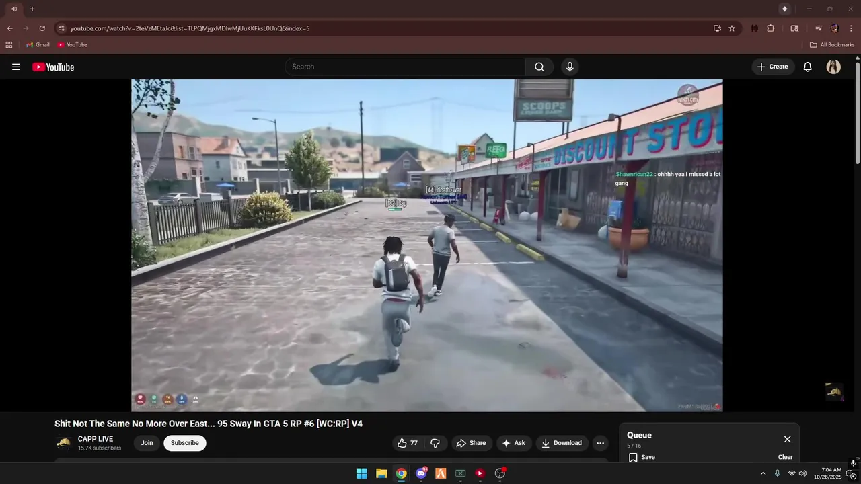Close the Queue panel
This screenshot has height=484, width=861.
(x=787, y=439)
